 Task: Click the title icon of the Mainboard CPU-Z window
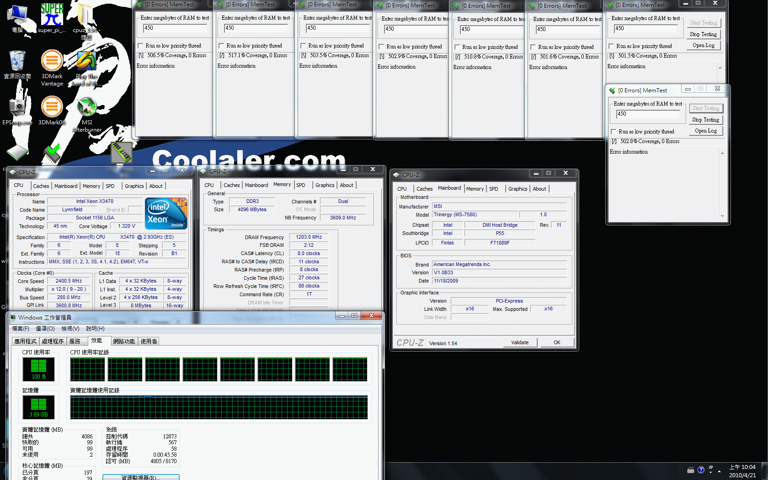point(396,175)
